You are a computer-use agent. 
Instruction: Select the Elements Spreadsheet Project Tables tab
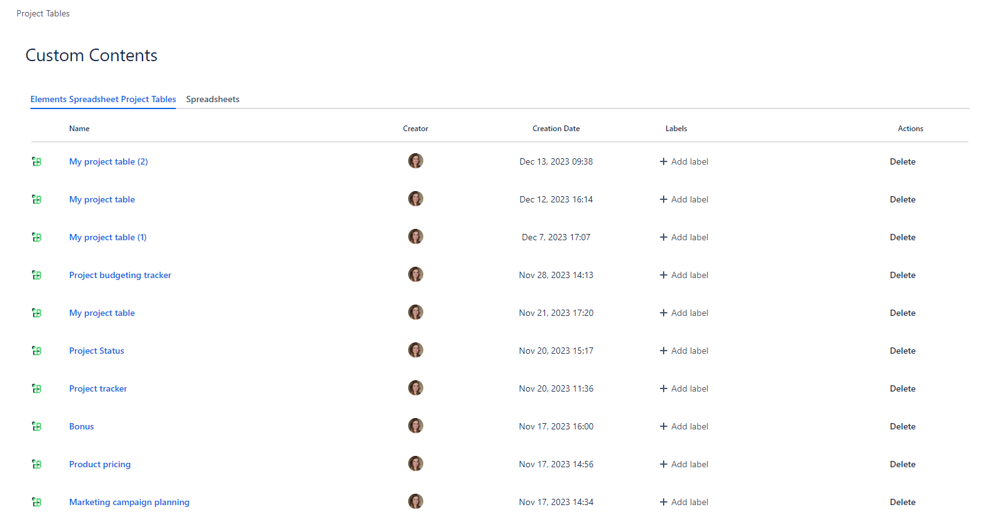[103, 99]
